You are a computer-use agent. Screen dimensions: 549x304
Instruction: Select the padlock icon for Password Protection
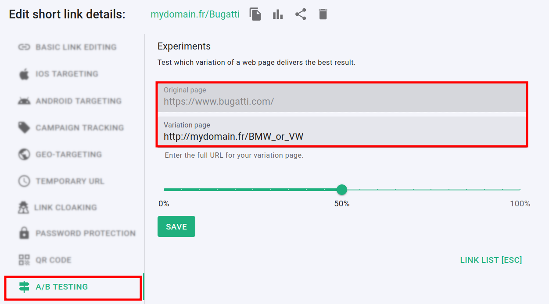click(x=24, y=233)
